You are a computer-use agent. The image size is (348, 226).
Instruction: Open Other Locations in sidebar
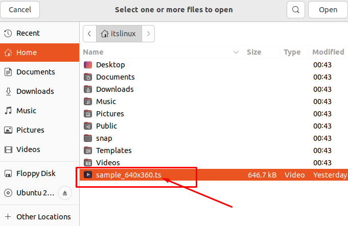coord(39,217)
